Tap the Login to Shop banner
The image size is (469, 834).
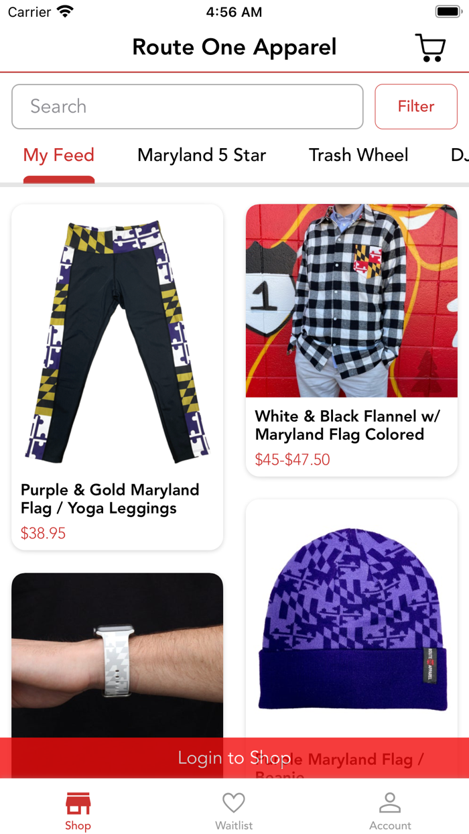click(234, 758)
